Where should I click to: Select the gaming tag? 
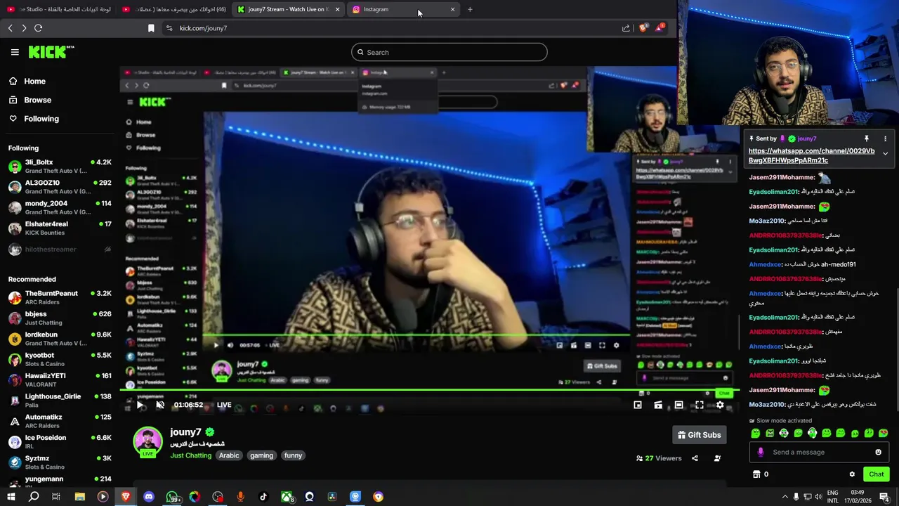261,455
